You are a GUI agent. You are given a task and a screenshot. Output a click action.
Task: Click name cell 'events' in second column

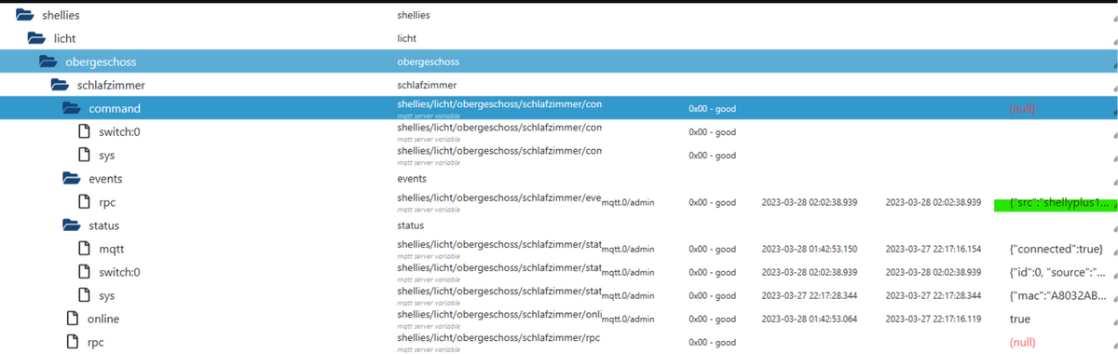tap(412, 179)
